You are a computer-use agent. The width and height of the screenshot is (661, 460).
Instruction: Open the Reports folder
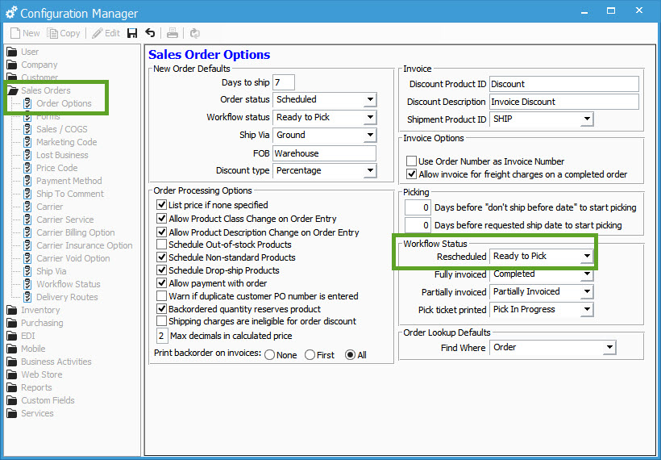30,388
